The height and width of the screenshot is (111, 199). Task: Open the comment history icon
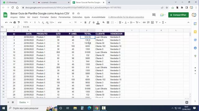154,15
